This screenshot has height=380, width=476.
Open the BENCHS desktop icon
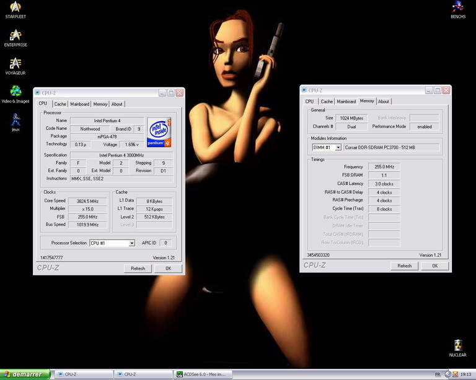(x=458, y=10)
